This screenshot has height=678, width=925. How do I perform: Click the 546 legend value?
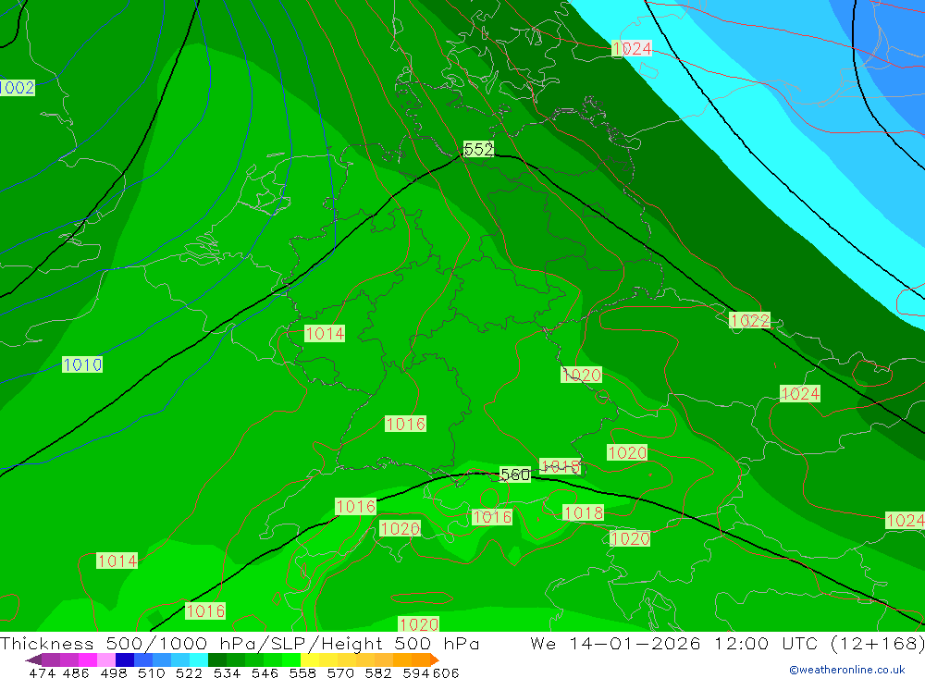point(265,673)
